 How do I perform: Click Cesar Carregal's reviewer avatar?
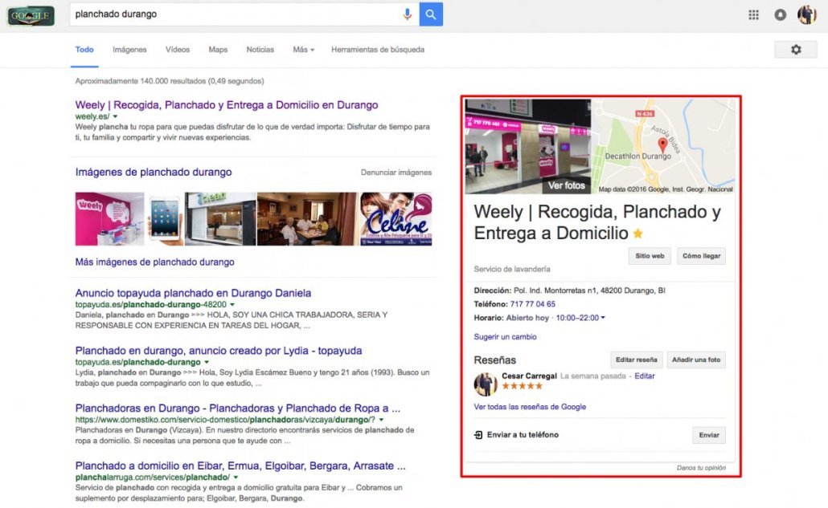pyautogui.click(x=486, y=384)
